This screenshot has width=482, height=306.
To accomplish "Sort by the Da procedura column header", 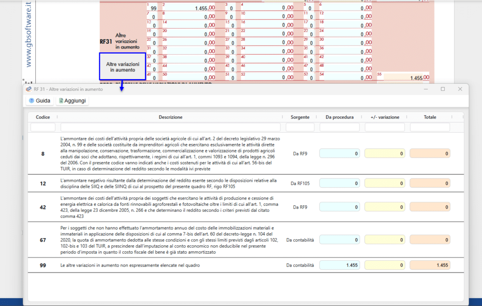I will (339, 117).
